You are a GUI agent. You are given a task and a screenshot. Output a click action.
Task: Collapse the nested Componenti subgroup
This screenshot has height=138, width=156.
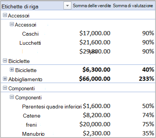12,97
